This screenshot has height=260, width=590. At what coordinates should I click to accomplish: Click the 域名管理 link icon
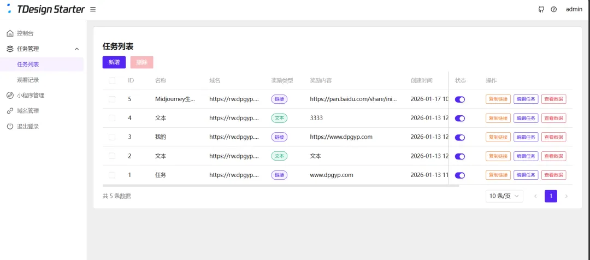(10, 111)
